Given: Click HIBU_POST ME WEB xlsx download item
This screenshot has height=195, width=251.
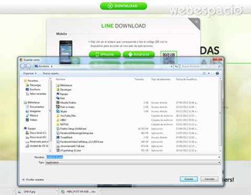Looking at the screenshot, I should pos(78,192).
